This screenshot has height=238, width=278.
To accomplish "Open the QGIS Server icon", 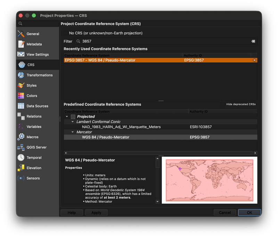I will (x=21, y=147).
